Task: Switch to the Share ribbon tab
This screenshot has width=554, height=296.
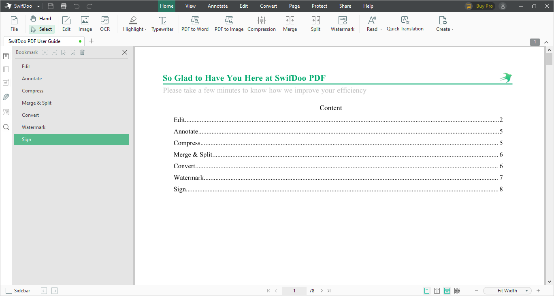Action: (x=345, y=6)
